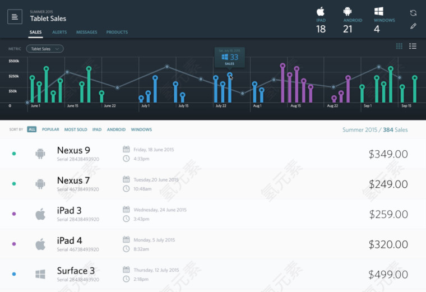
Task: Click Android icon in Nexus 9 row
Action: click(40, 154)
